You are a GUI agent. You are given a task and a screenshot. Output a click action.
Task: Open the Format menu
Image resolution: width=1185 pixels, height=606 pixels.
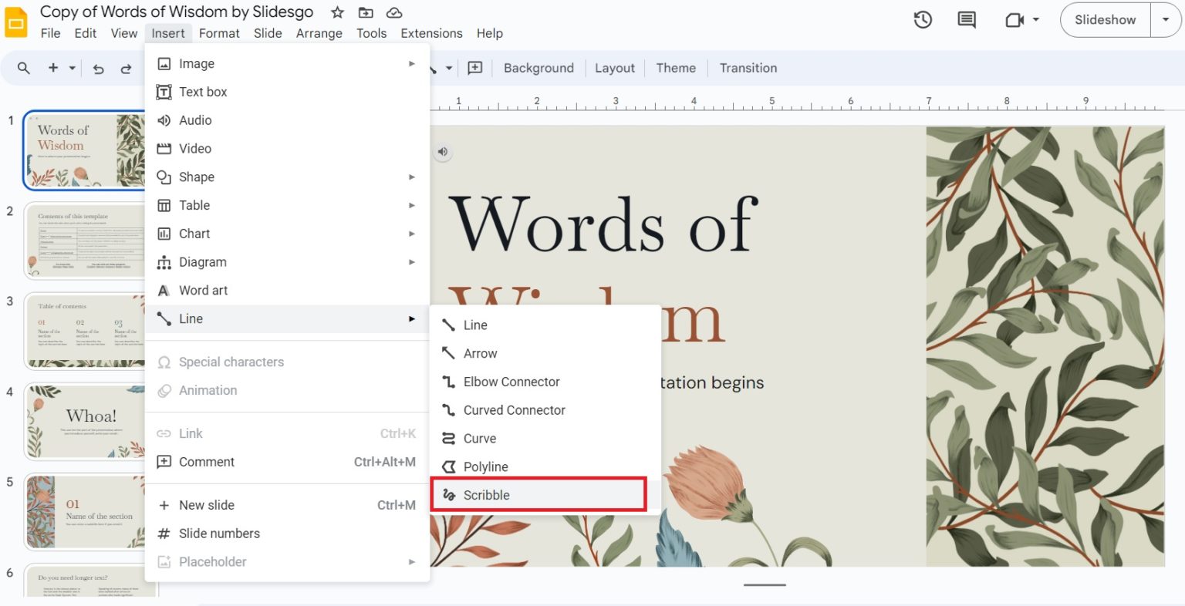coord(219,33)
